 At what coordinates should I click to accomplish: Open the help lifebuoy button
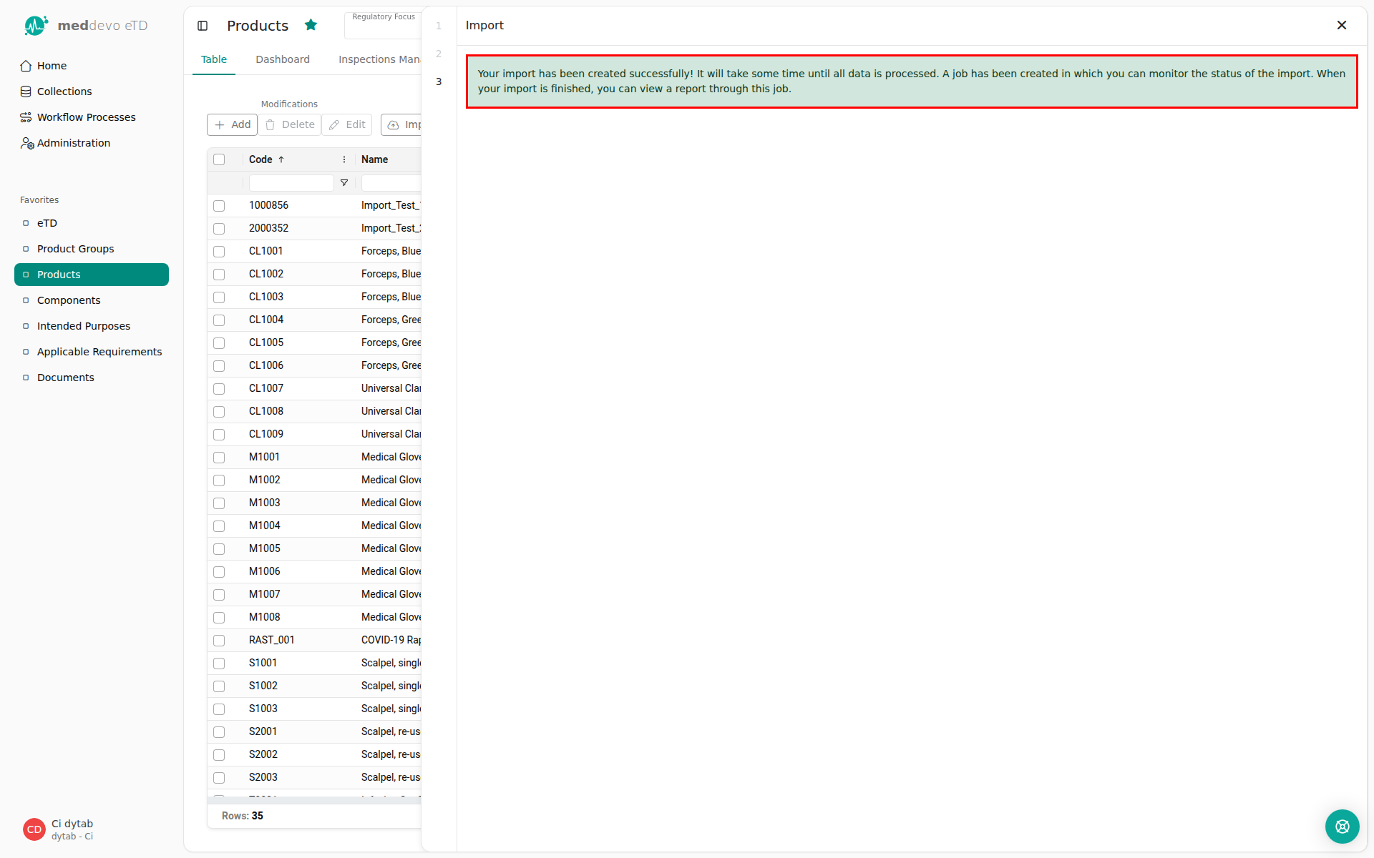[x=1342, y=827]
